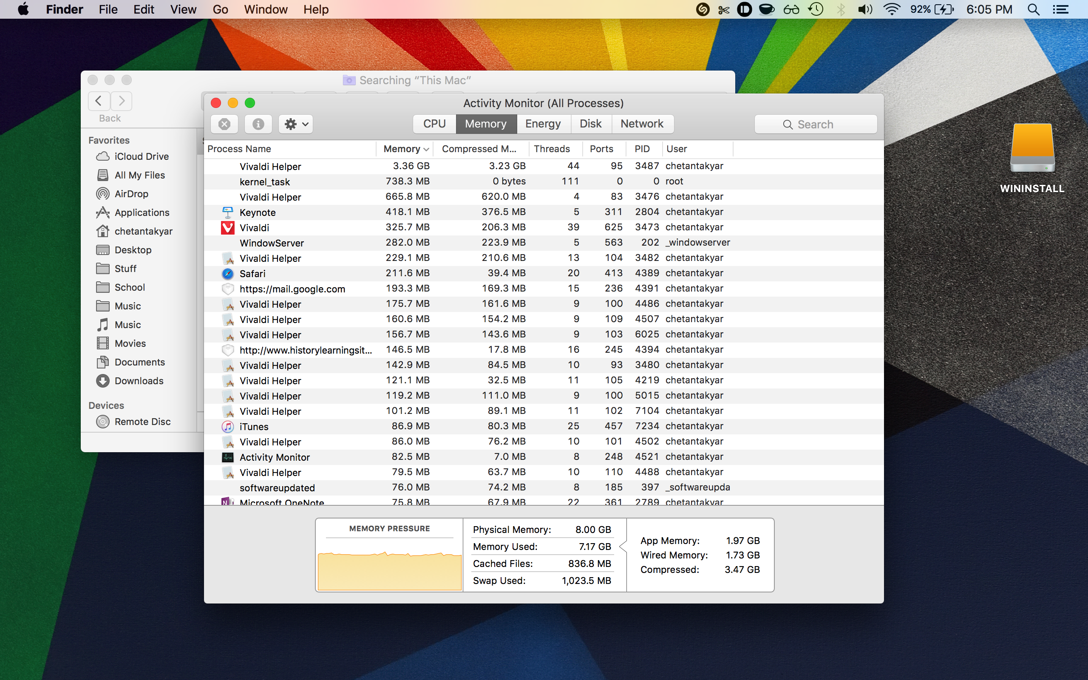Sort by PID column header
This screenshot has height=680, width=1088.
point(644,149)
